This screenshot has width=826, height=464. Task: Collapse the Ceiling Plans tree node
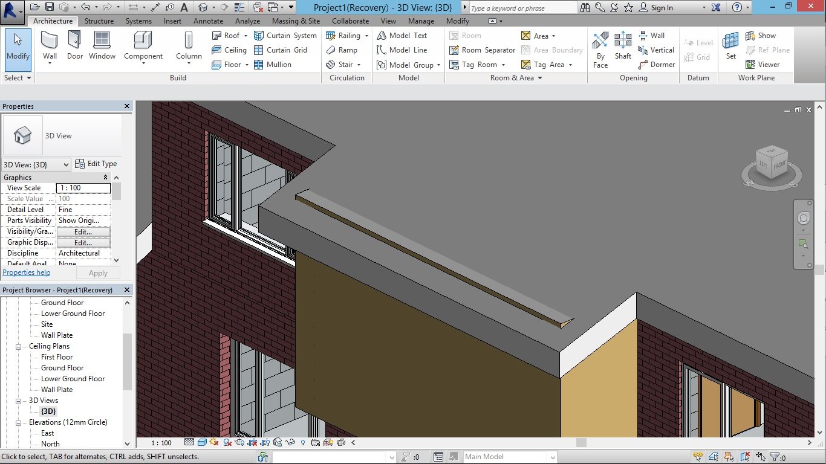18,346
